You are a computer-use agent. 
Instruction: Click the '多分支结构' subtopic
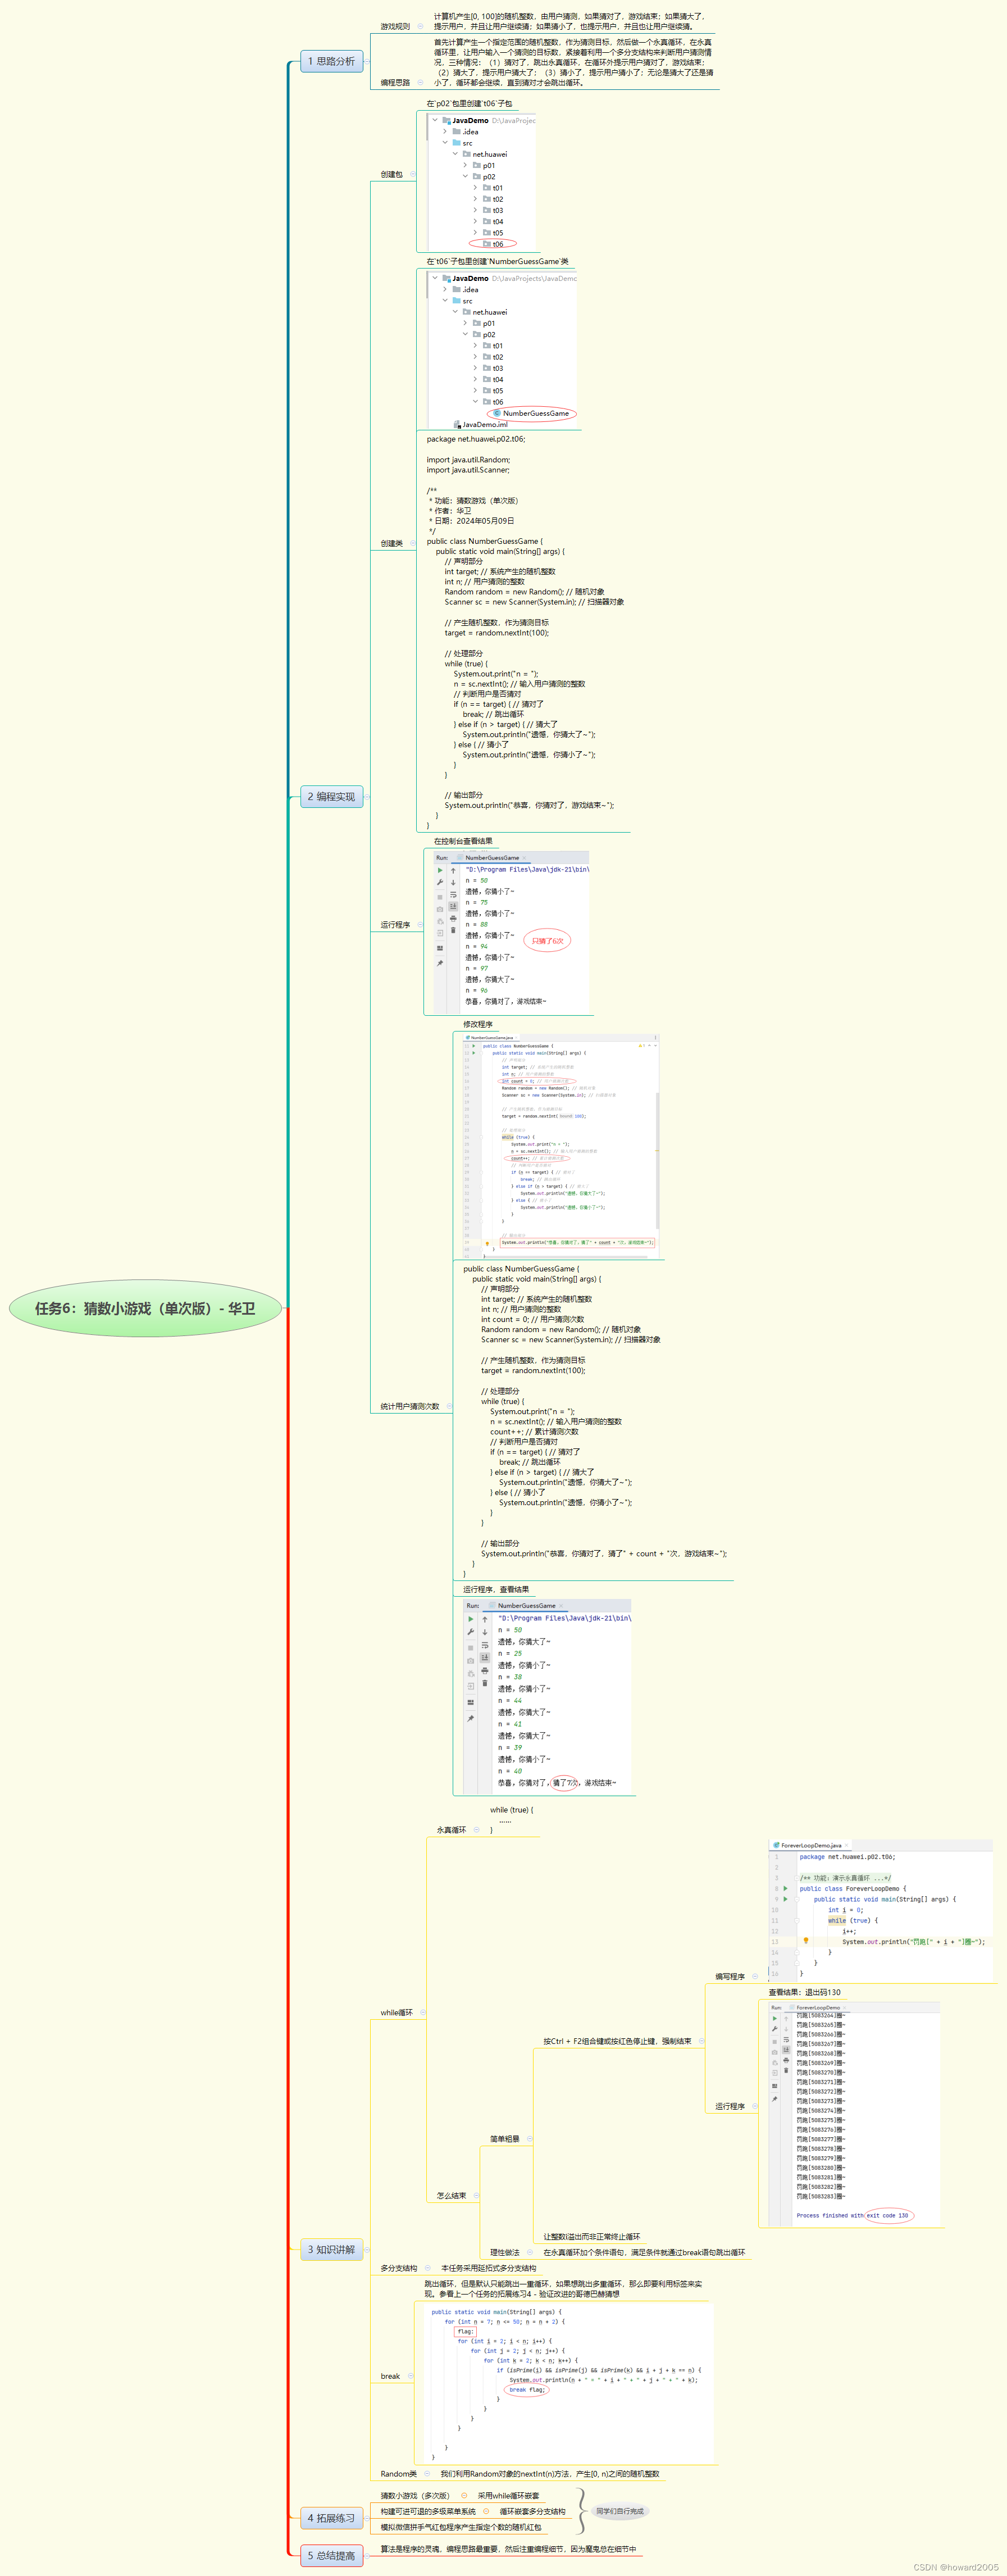[x=399, y=2268]
